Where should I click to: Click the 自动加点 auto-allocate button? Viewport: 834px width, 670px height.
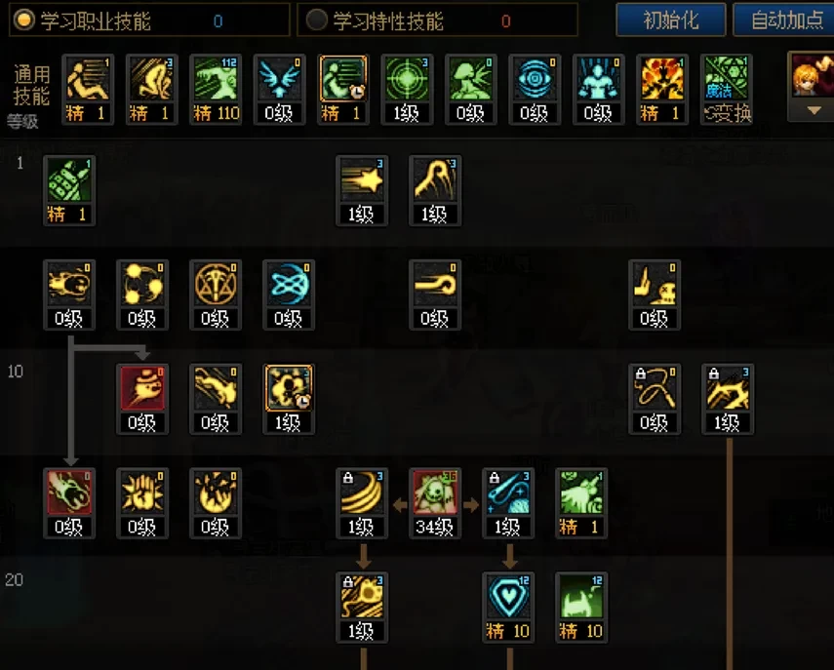tap(784, 20)
